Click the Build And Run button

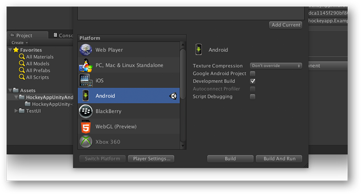(279, 158)
